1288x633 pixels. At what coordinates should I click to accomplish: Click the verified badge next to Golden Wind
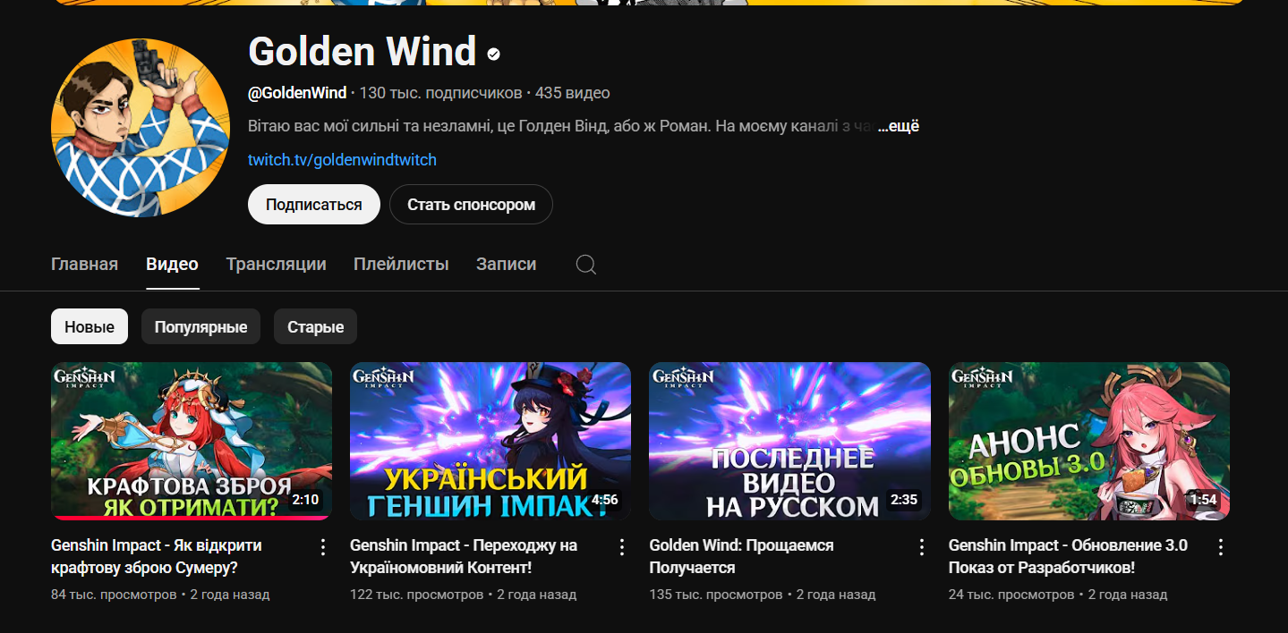[494, 55]
